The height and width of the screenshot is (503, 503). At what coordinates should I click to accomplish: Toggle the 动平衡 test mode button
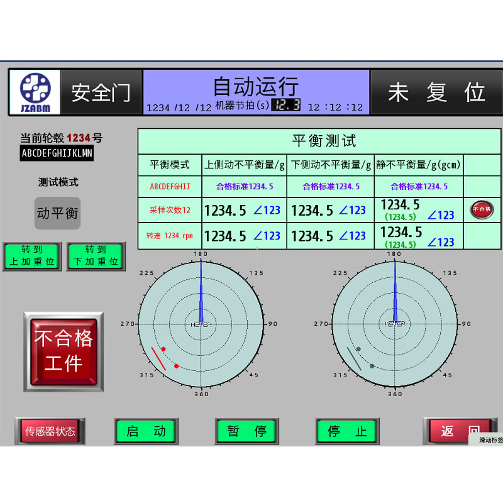pos(57,214)
